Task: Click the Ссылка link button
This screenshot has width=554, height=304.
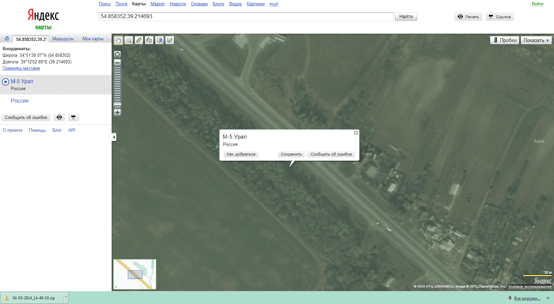Action: [x=500, y=17]
